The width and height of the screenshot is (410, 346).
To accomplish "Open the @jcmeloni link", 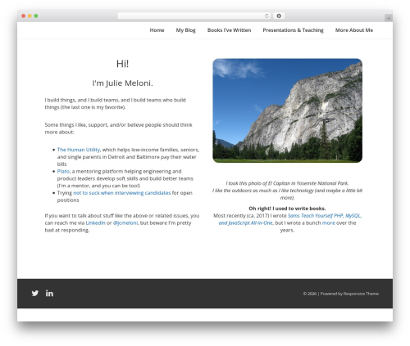I will [125, 222].
